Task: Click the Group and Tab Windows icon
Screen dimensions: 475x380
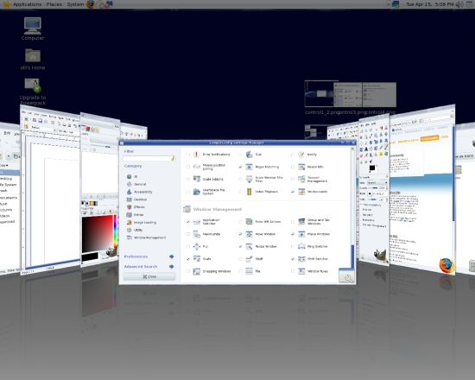Action: tap(301, 221)
